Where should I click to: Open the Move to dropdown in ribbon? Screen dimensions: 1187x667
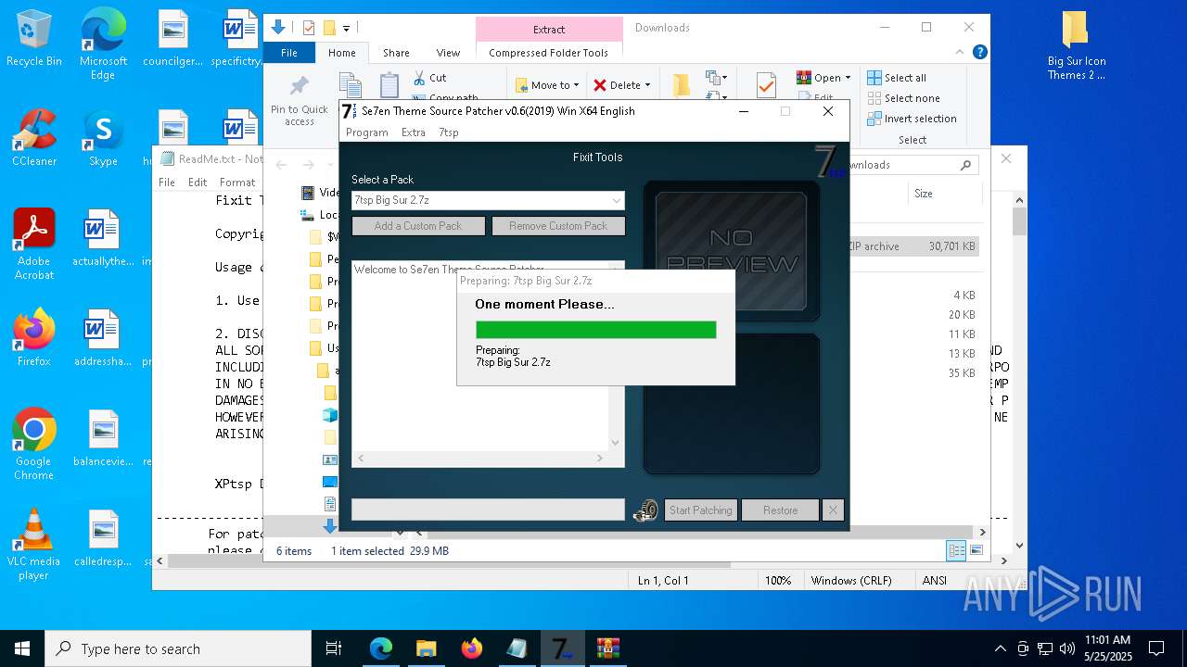[x=547, y=85]
